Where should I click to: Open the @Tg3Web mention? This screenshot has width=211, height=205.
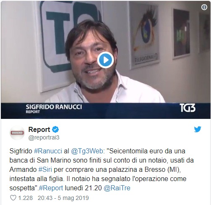[88, 151]
